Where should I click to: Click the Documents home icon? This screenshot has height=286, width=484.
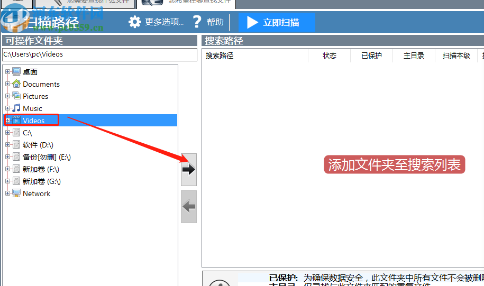16,84
